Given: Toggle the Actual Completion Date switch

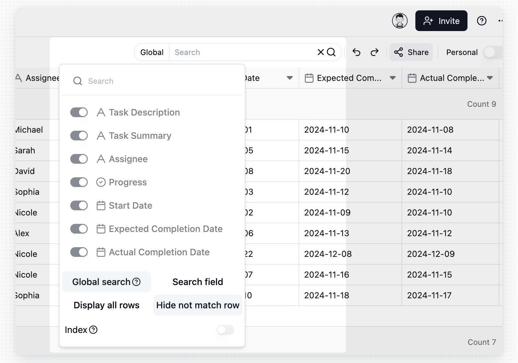Looking at the screenshot, I should [x=79, y=252].
